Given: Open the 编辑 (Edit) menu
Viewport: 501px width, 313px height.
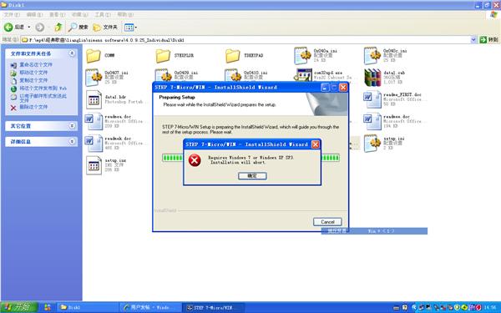Looking at the screenshot, I should [34, 15].
